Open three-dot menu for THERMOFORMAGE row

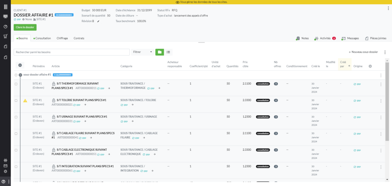(x=381, y=84)
